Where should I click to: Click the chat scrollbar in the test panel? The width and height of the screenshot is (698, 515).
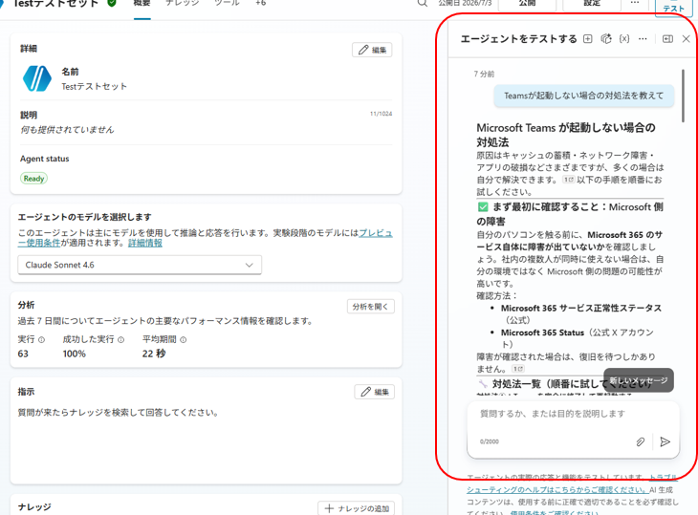(683, 96)
